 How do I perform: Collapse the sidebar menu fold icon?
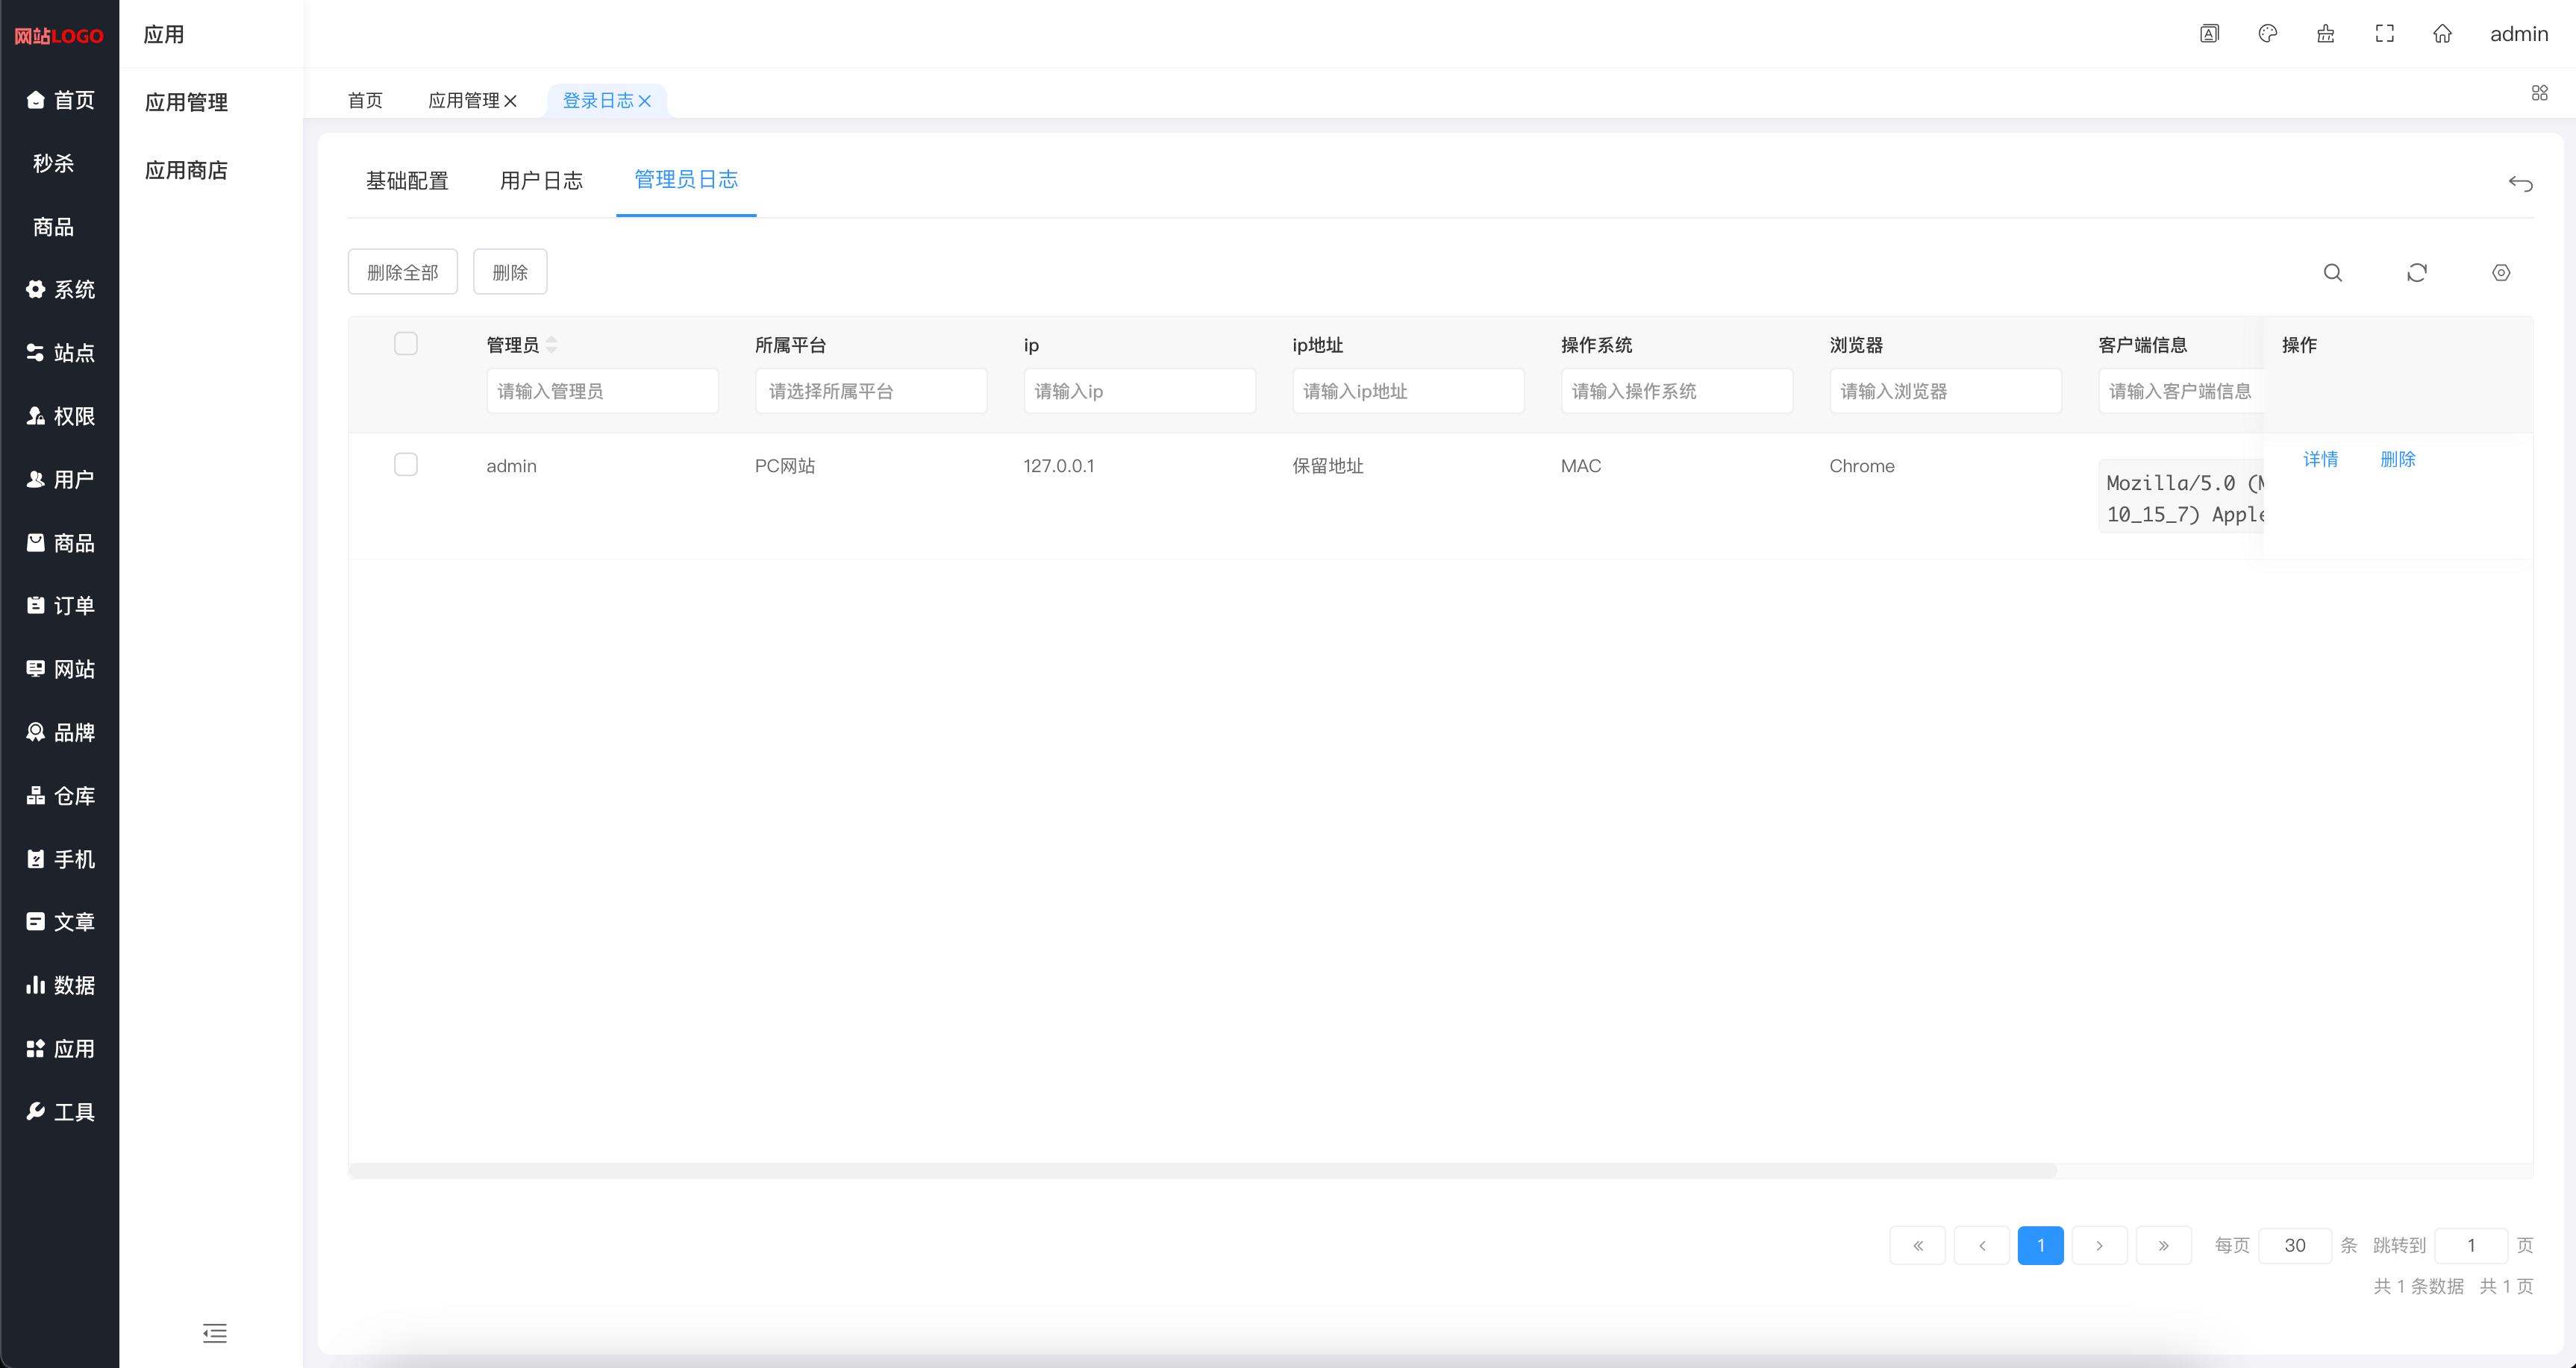tap(214, 1333)
